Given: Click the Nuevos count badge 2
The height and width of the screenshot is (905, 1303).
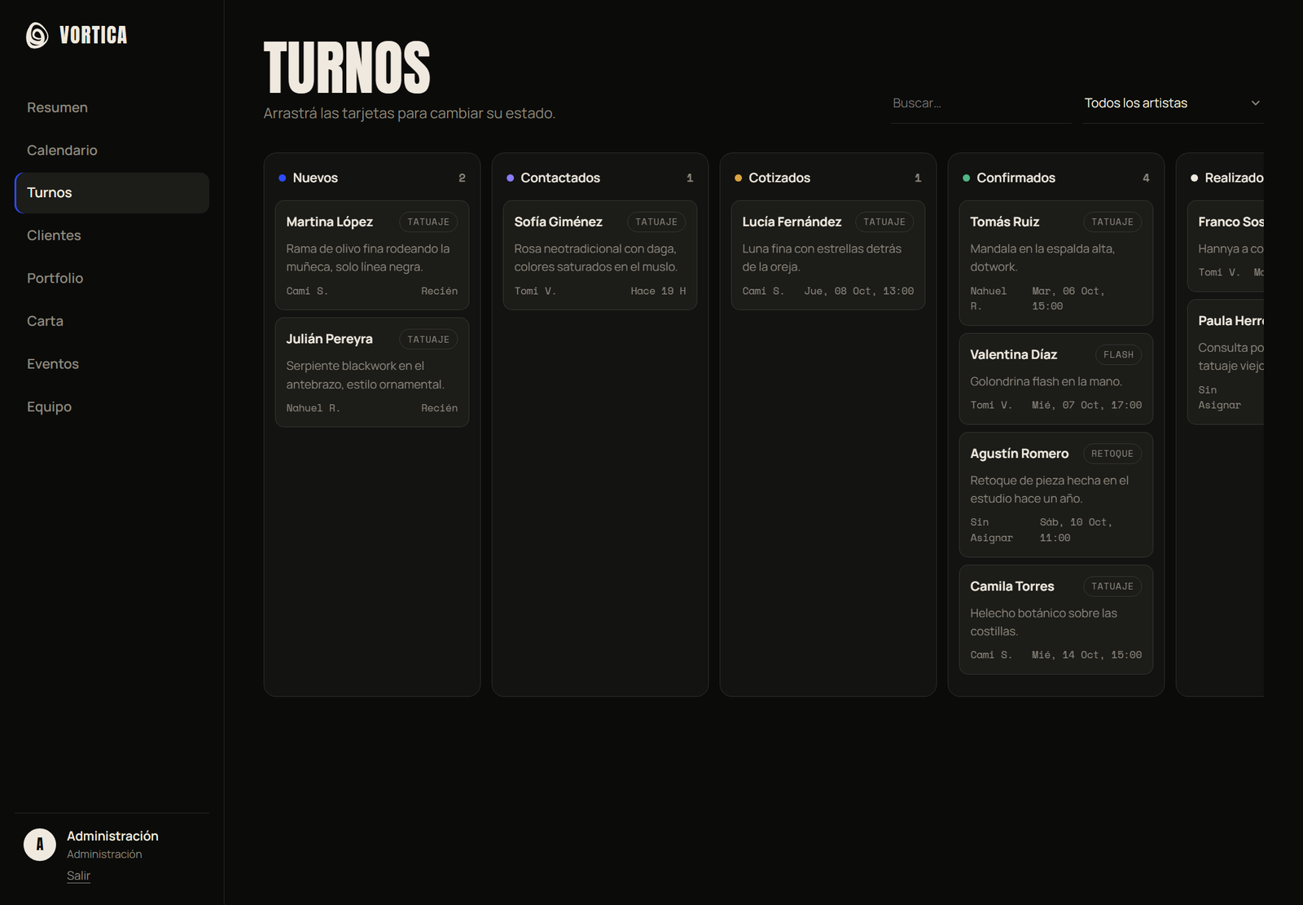Looking at the screenshot, I should point(462,178).
